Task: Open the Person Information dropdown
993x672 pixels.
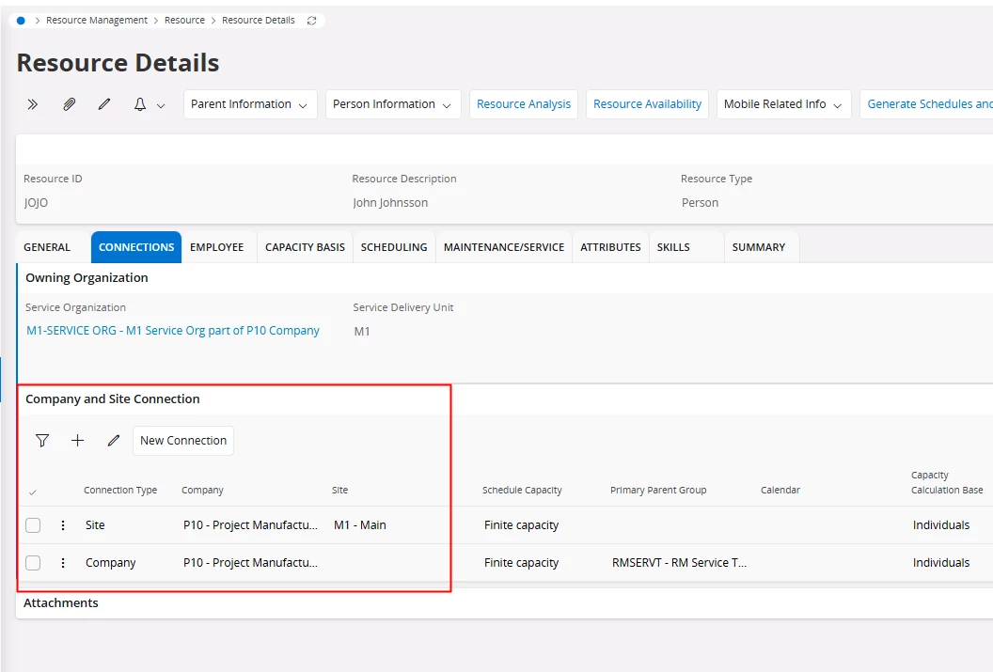Action: 393,104
